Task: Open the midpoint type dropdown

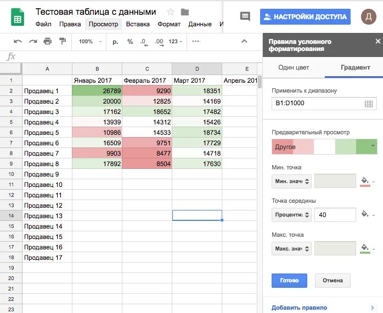Action: [x=291, y=214]
